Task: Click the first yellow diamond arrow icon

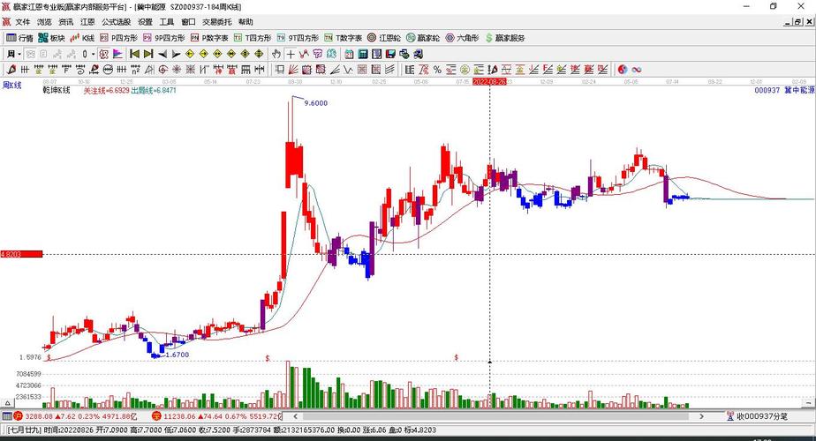Action: [x=189, y=54]
